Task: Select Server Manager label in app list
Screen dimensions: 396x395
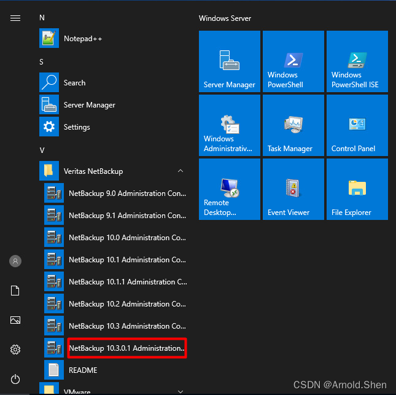Action: coord(90,105)
